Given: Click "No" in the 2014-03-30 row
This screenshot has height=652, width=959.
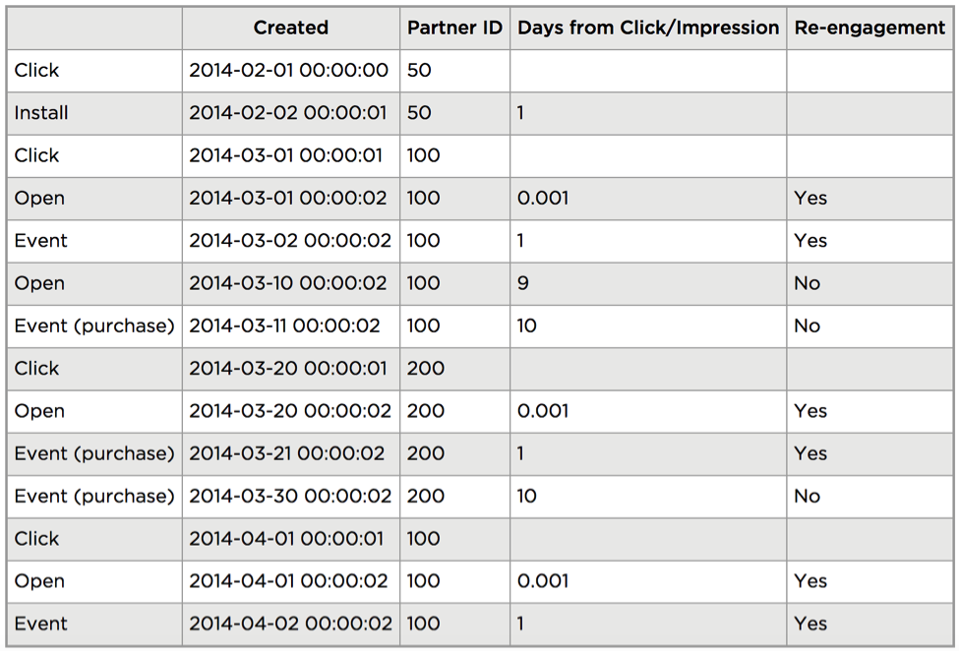Looking at the screenshot, I should click(808, 497).
